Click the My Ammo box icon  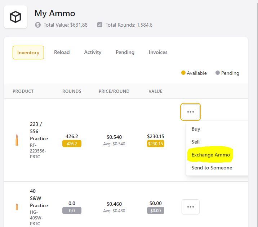pos(15,17)
